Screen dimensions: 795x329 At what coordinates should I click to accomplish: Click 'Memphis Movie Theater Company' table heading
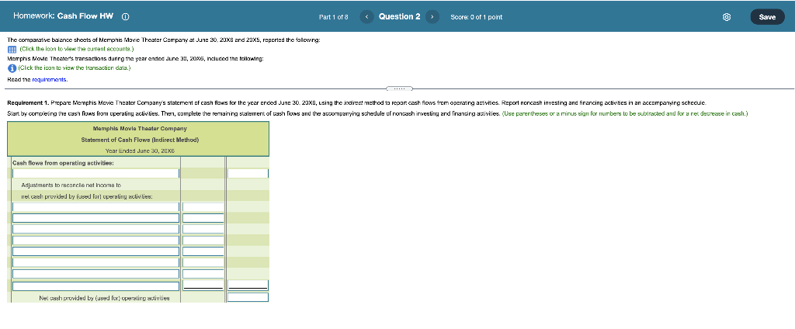click(140, 129)
